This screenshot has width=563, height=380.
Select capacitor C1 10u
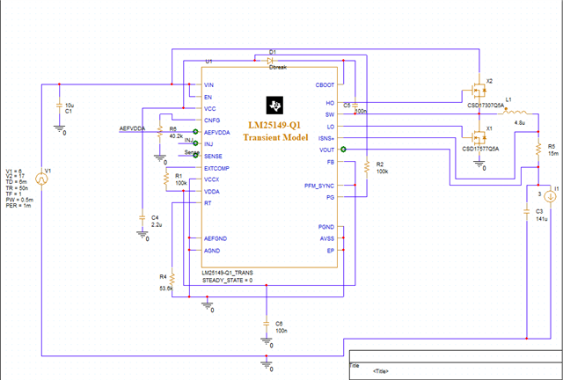click(59, 106)
